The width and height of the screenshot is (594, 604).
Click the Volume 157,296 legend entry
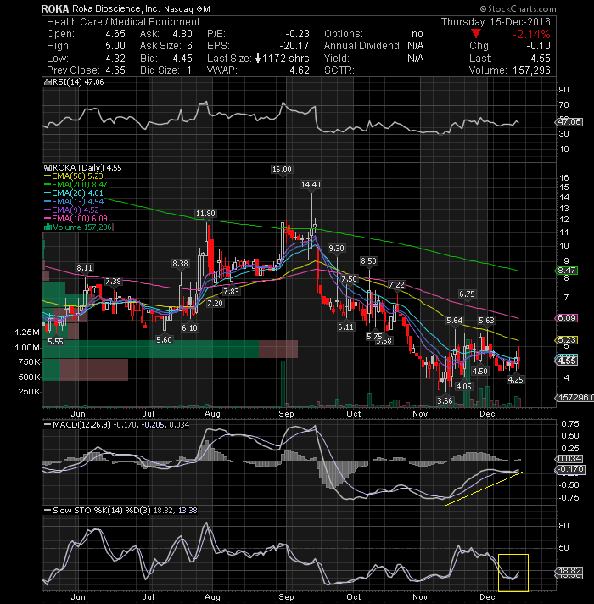pos(78,226)
